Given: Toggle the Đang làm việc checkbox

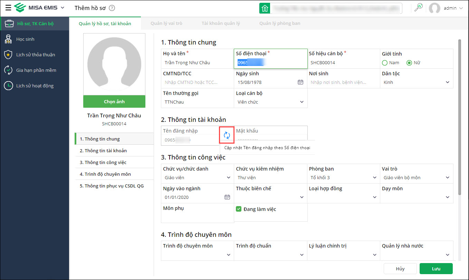Looking at the screenshot, I should pyautogui.click(x=238, y=209).
